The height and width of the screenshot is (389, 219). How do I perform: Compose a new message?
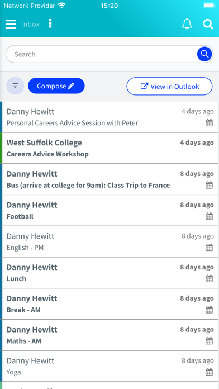coord(56,86)
